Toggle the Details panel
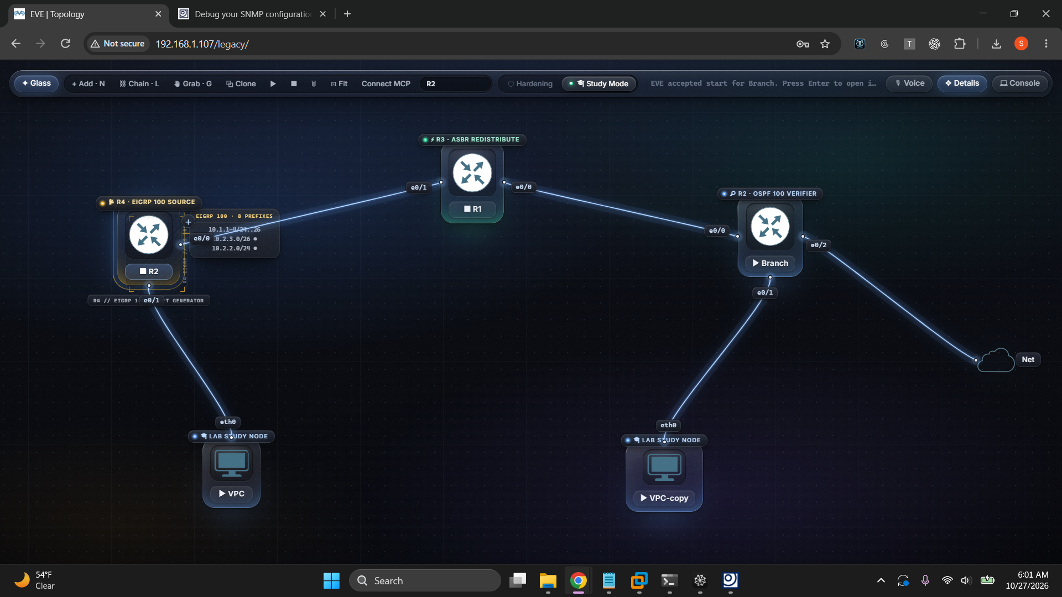The height and width of the screenshot is (597, 1062). coord(962,83)
